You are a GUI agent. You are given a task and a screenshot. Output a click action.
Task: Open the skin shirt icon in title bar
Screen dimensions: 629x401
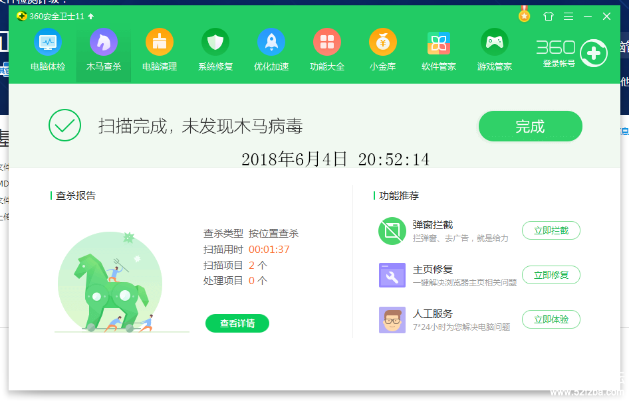(549, 17)
